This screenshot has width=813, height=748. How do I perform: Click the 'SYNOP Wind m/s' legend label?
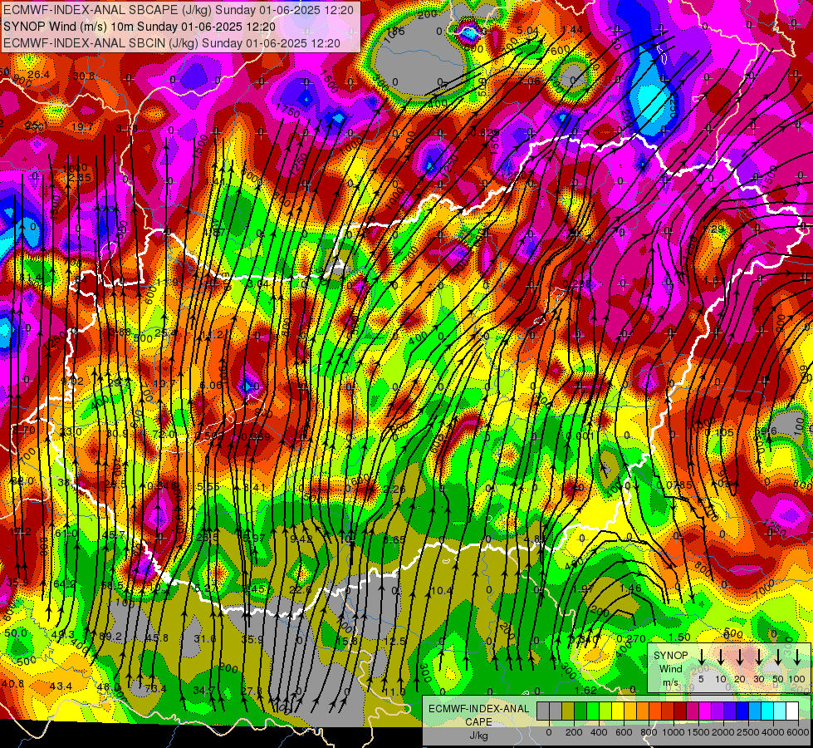670,669
